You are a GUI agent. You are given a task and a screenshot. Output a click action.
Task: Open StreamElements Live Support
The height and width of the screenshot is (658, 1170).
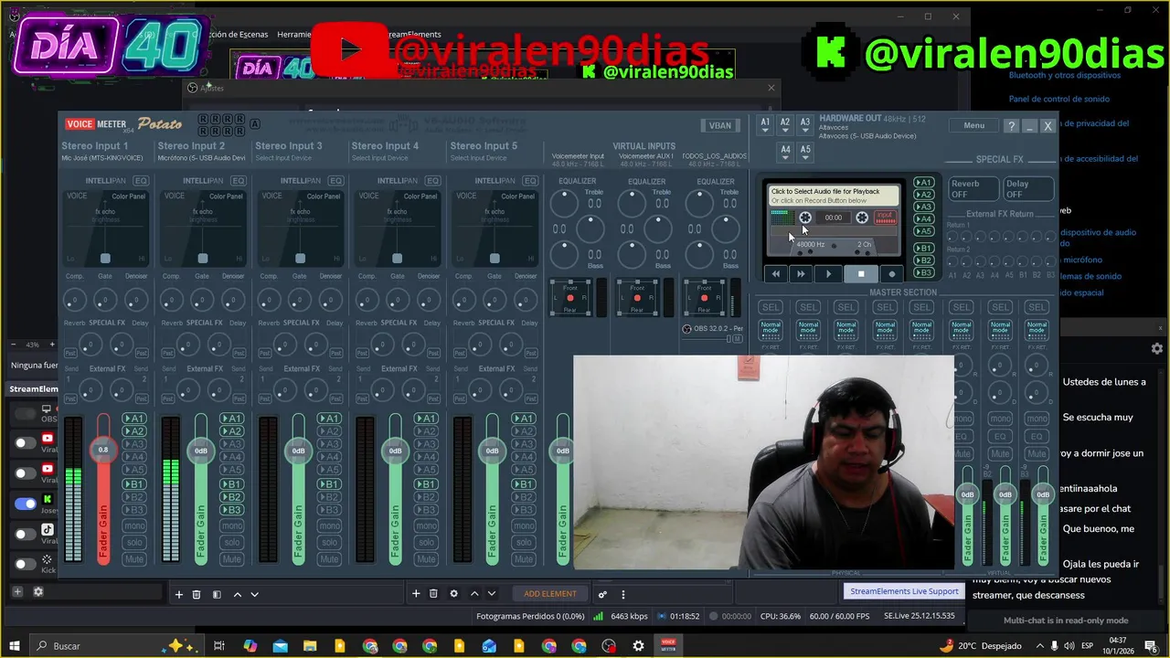(904, 591)
